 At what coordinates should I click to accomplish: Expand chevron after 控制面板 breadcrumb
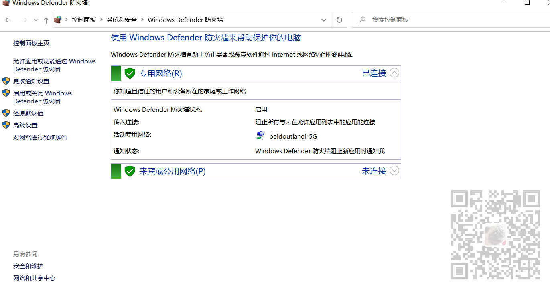pos(101,20)
